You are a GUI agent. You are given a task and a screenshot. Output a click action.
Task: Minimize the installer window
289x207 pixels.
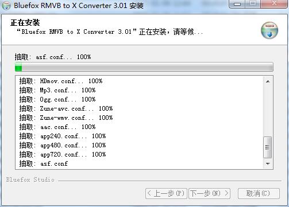(237, 4)
